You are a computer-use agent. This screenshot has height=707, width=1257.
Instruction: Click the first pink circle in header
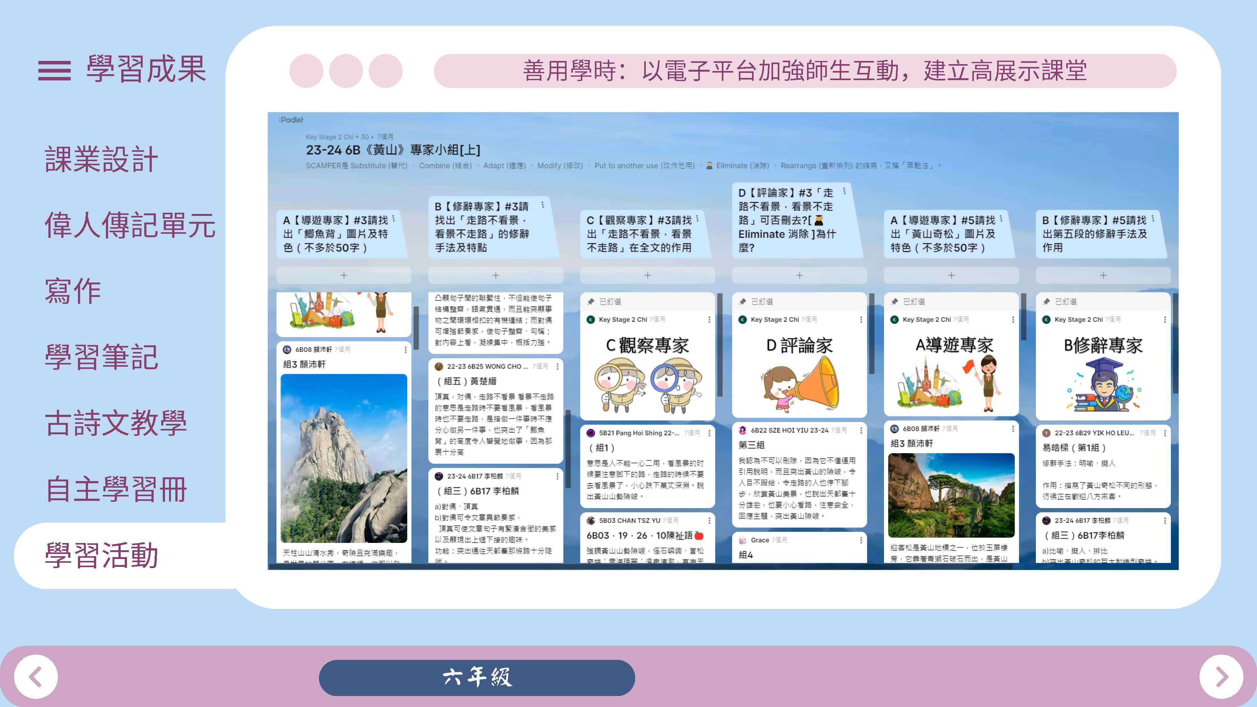[x=306, y=71]
